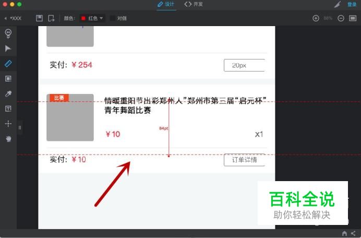Click the 订单详情 button

click(245, 160)
